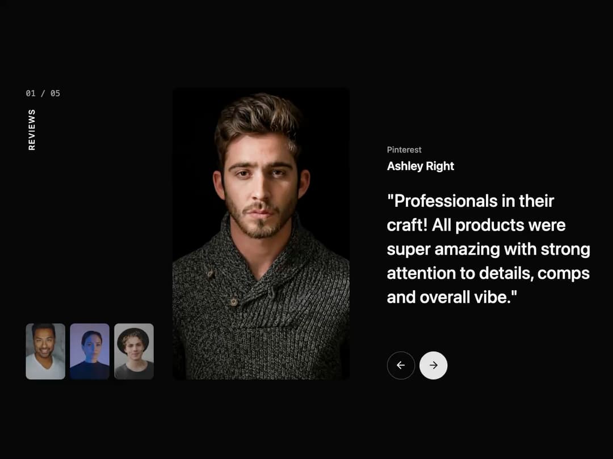
Task: Go to the previous review with left arrow
Action: 401,365
